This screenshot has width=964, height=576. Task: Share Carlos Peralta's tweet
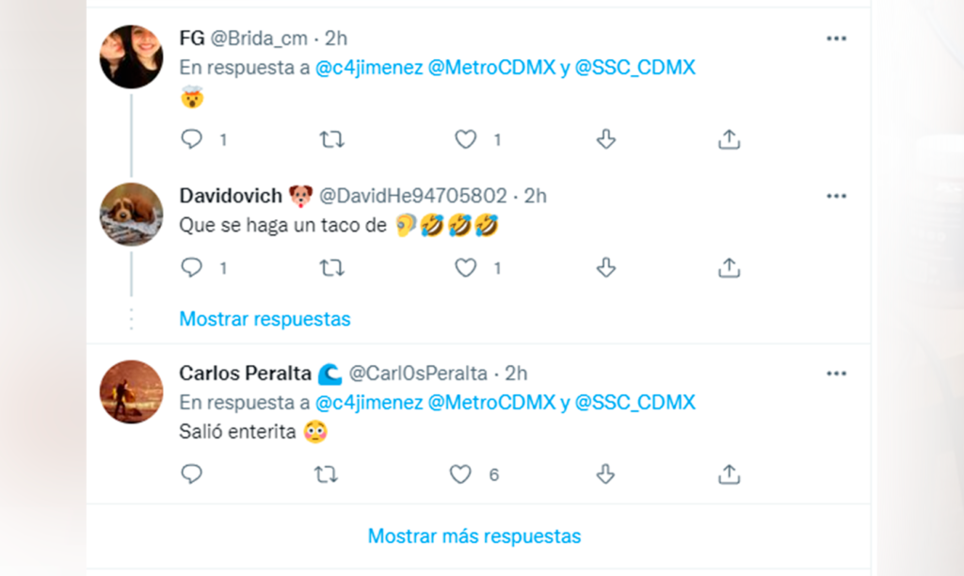click(x=730, y=474)
